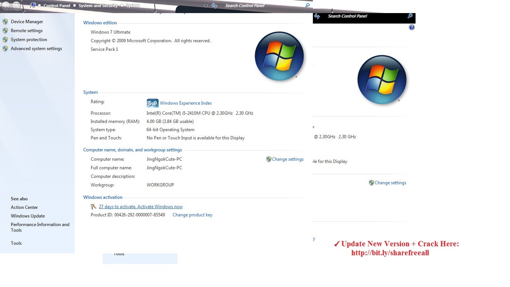Viewport: 510px width, 287px height.
Task: Click the computer icon in the address bar
Action: [x=33, y=5]
